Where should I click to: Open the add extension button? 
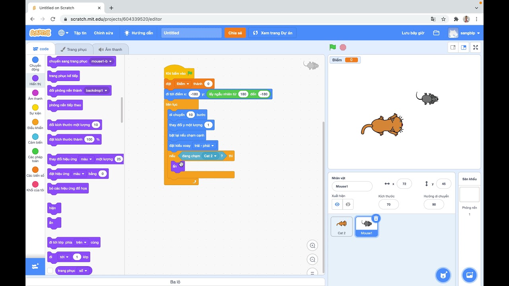[35, 266]
